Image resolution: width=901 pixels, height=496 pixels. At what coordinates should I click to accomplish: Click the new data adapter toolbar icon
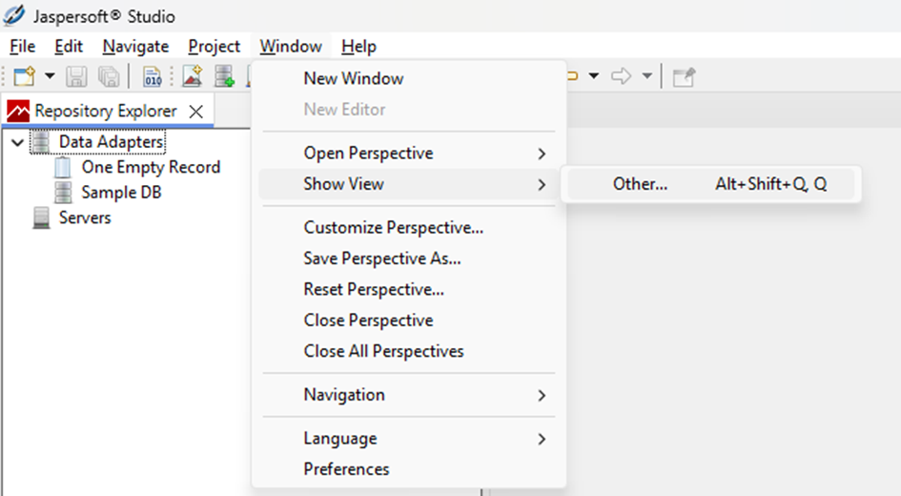click(x=224, y=76)
